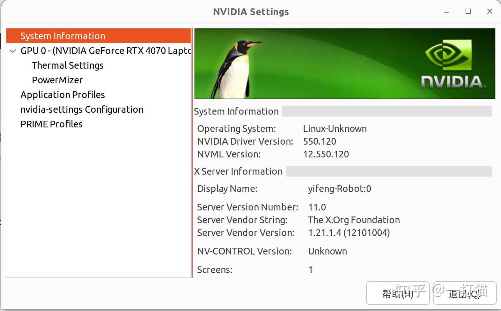Open Thermal Settings page

tap(68, 65)
